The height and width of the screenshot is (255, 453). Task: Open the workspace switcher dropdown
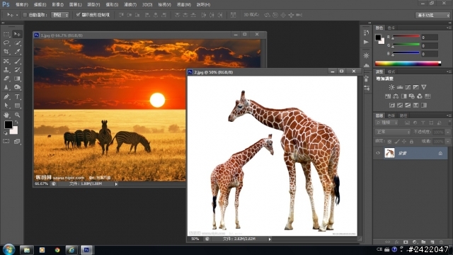(x=432, y=15)
